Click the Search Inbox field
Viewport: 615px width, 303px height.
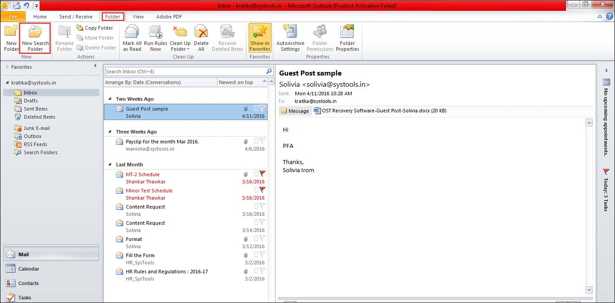185,71
